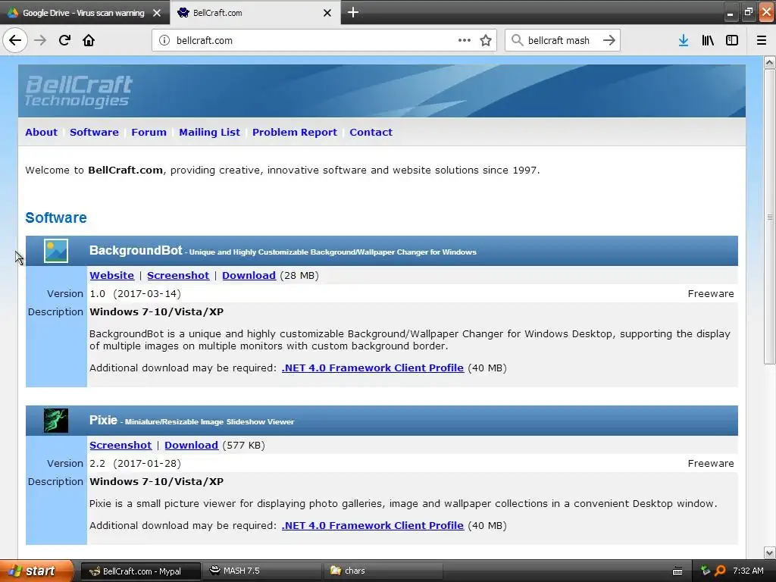Screen dimensions: 776x582
Task: Open the downloads arrow icon
Action: (684, 40)
